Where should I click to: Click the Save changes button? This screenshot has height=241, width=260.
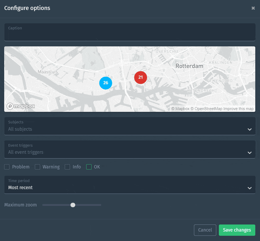[237, 230]
